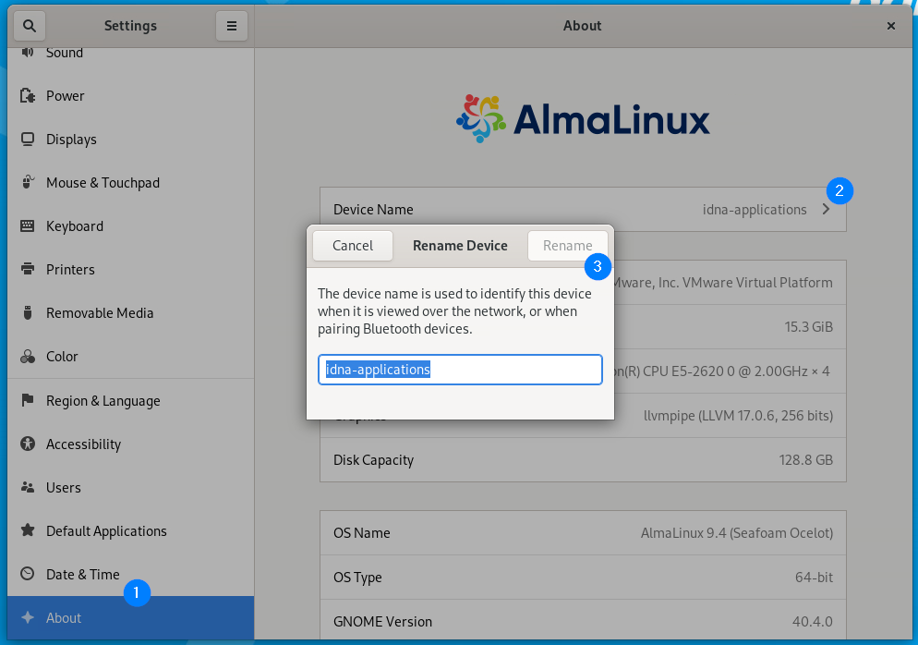Select the Removable Media drive icon

click(x=28, y=312)
